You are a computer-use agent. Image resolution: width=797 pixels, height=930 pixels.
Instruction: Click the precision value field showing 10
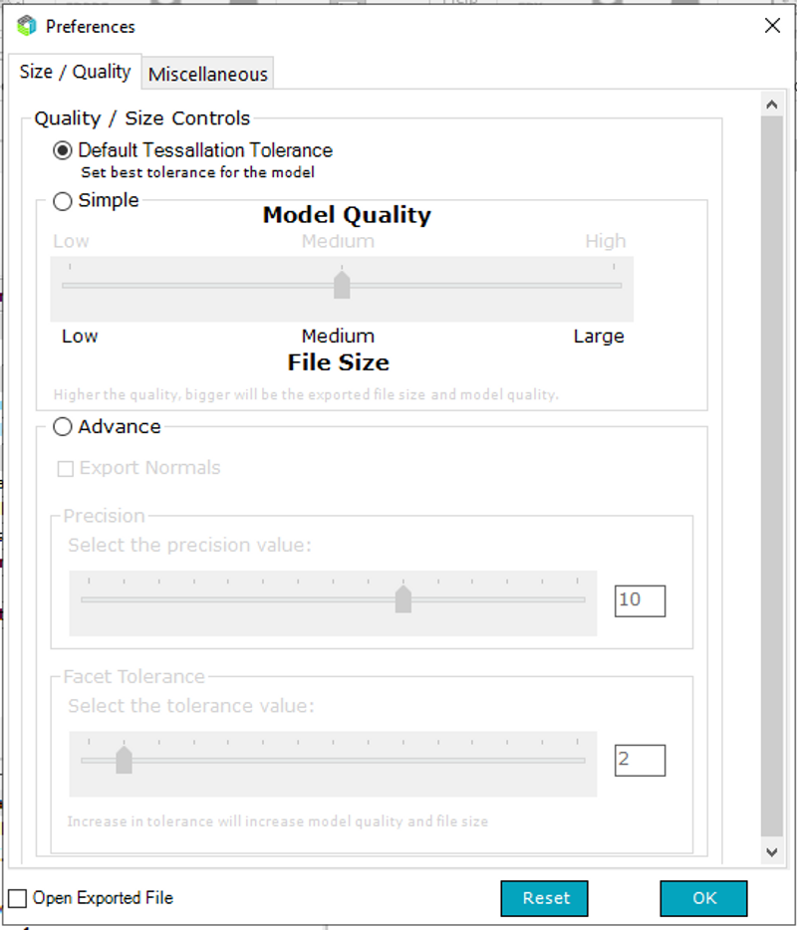640,600
